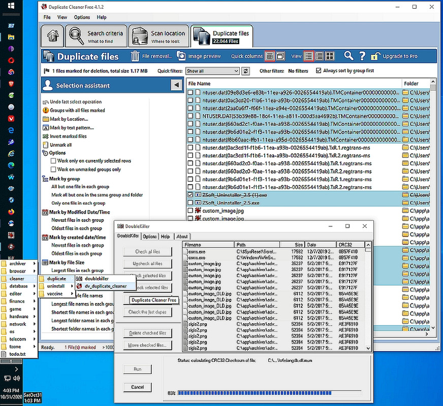Click Groups with all files marked

[77, 110]
